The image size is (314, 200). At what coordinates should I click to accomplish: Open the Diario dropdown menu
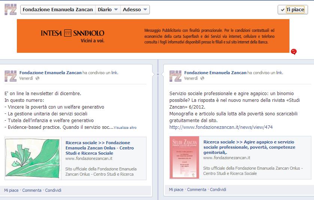pyautogui.click(x=108, y=10)
